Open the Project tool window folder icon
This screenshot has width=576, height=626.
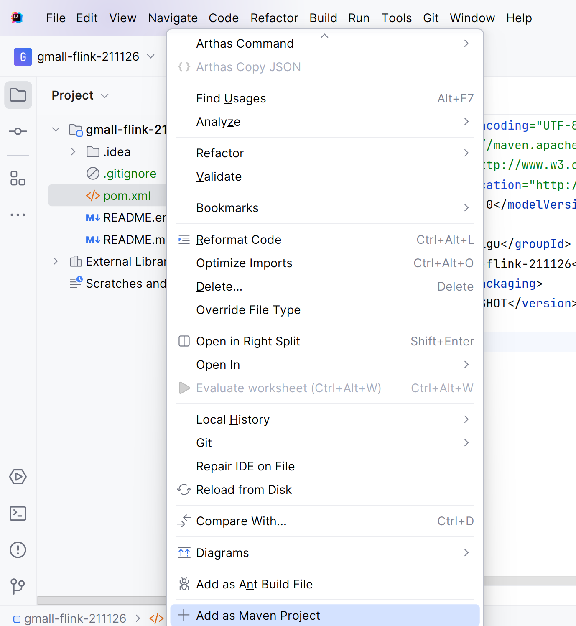pyautogui.click(x=18, y=95)
